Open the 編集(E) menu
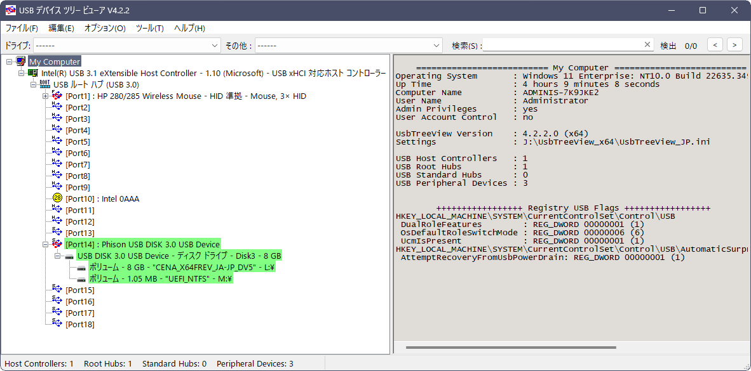751x371 pixels. 61,28
